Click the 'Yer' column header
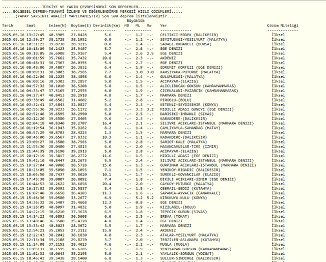Image resolution: width=326 pixels, height=262 pixels. coord(164,25)
